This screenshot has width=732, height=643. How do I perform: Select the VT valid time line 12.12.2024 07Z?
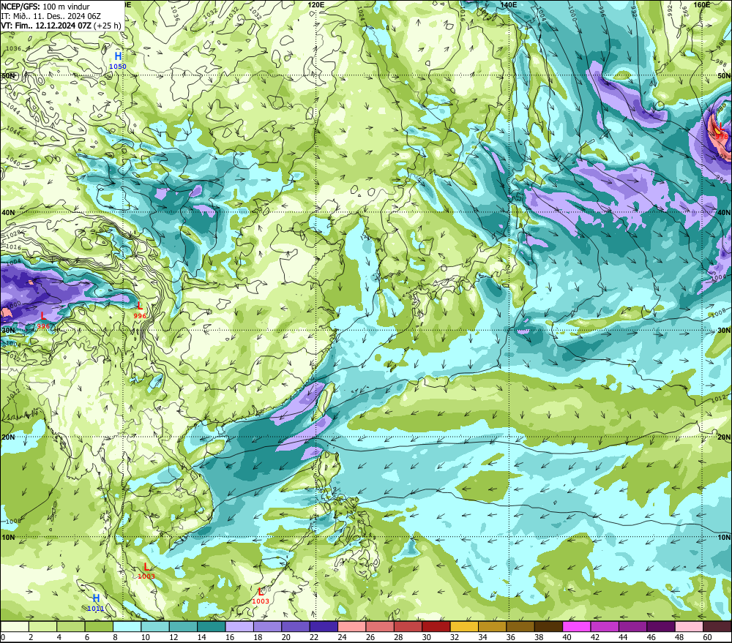click(x=61, y=26)
